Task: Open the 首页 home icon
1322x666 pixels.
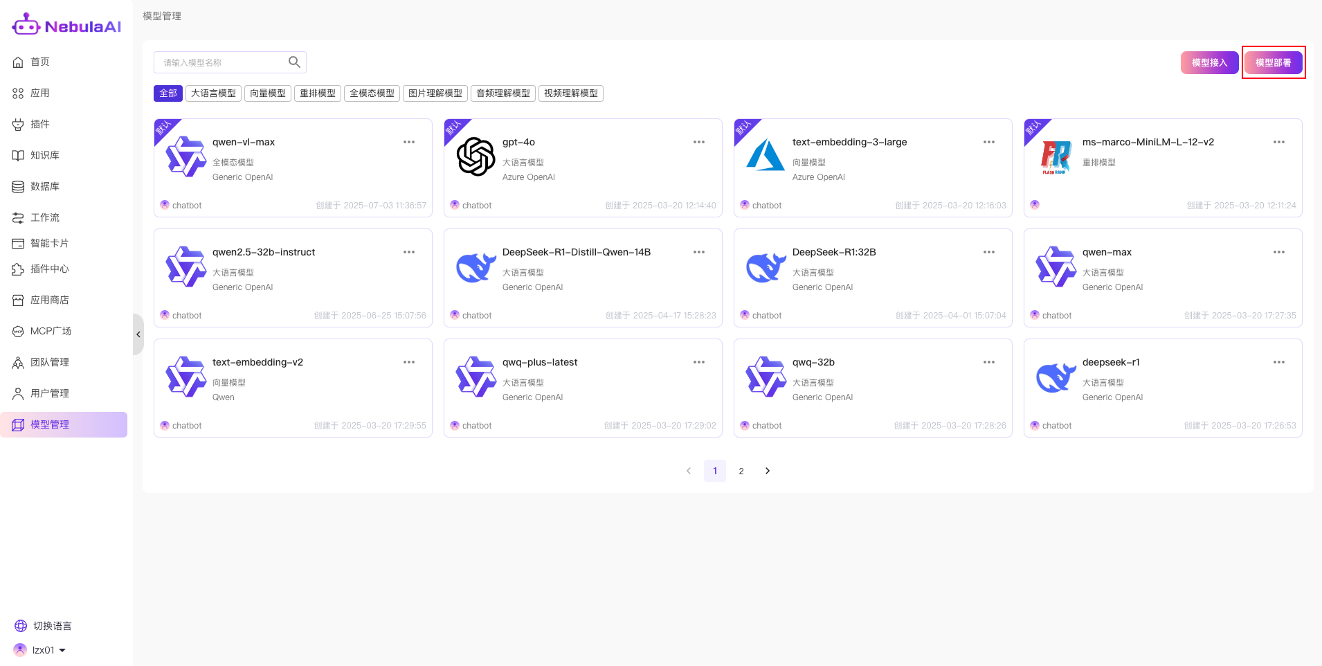Action: [18, 62]
